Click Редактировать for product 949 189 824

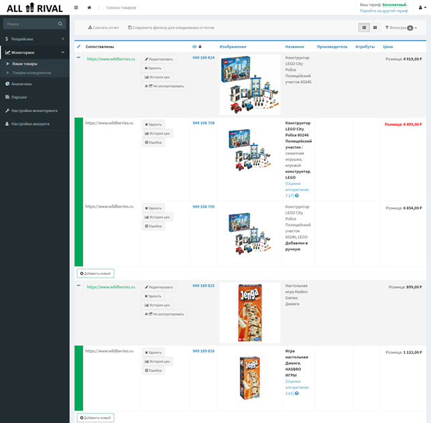(x=159, y=59)
